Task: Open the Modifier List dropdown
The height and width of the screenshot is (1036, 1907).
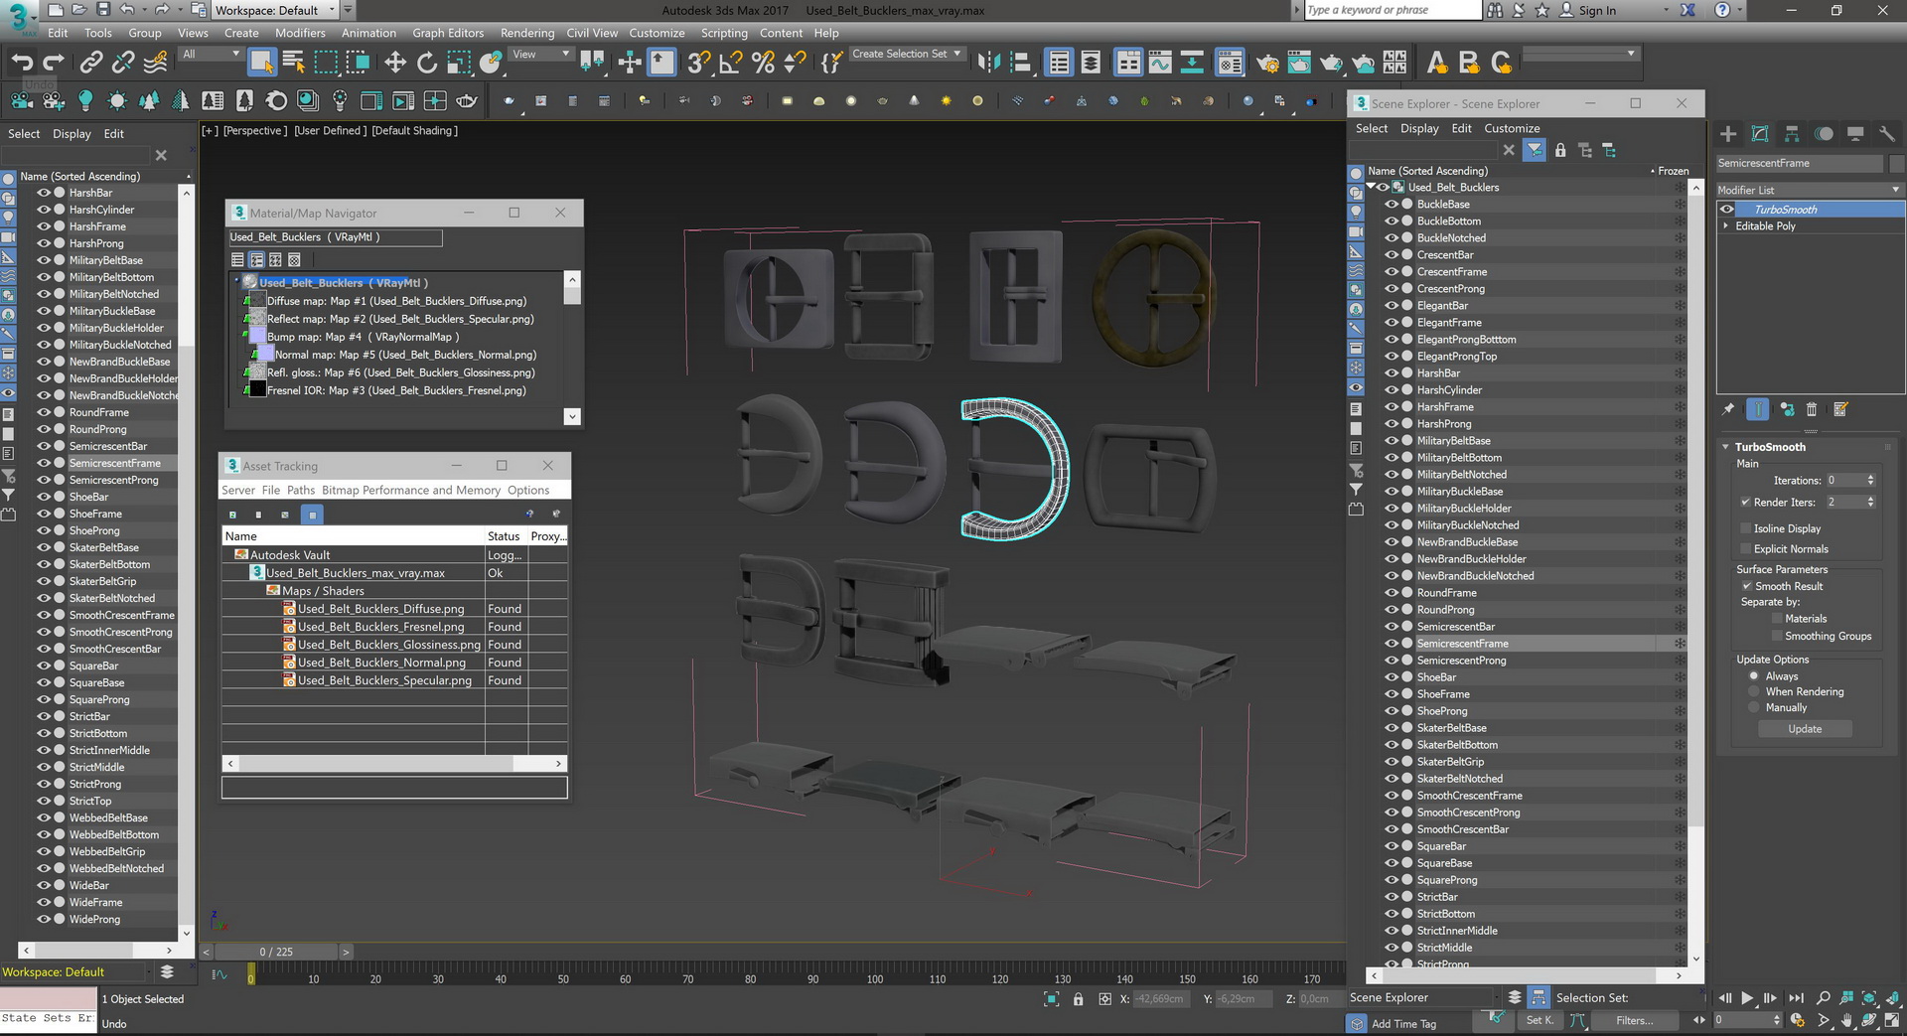Action: click(x=1809, y=190)
